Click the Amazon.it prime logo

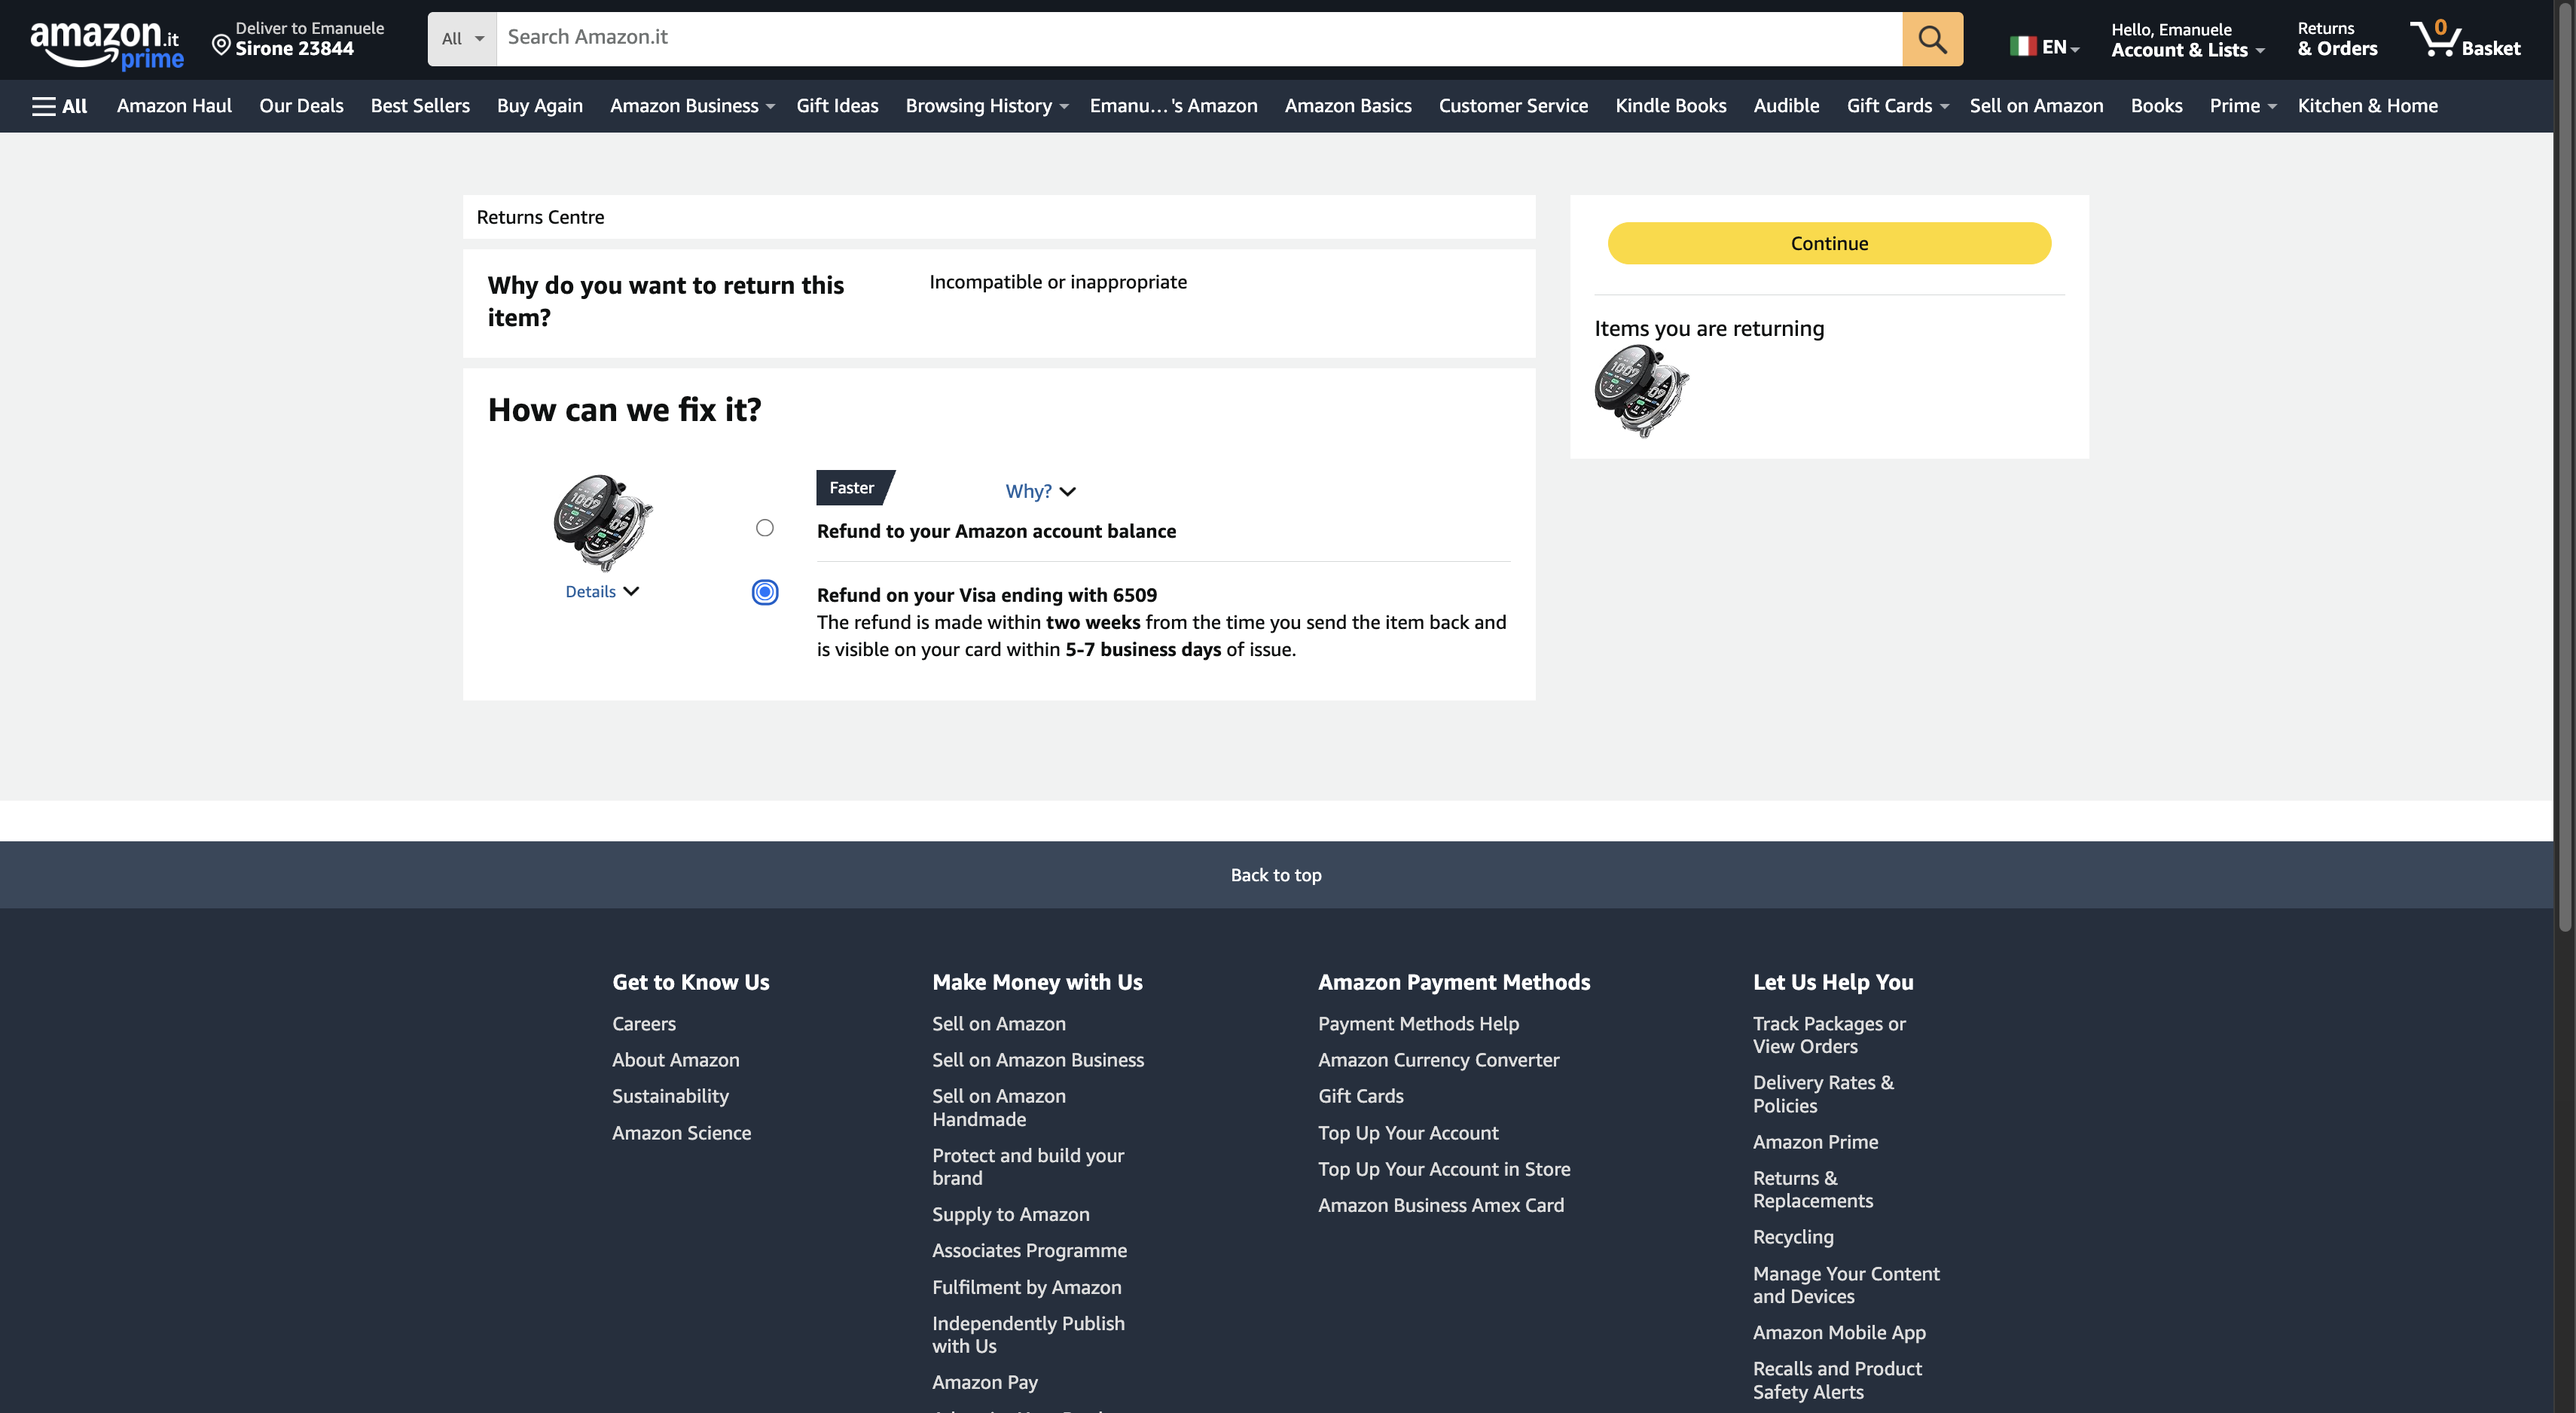click(106, 44)
